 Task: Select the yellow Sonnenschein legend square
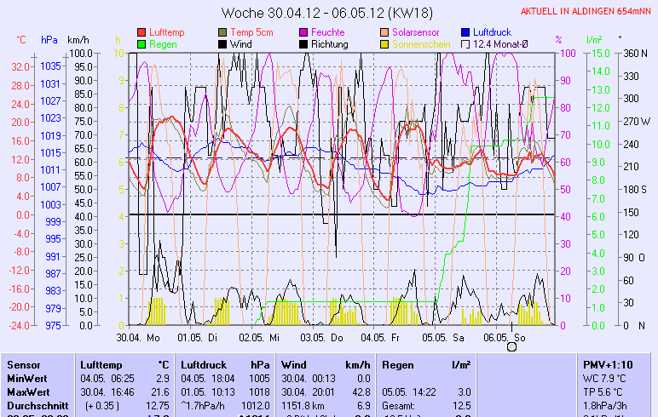point(384,43)
